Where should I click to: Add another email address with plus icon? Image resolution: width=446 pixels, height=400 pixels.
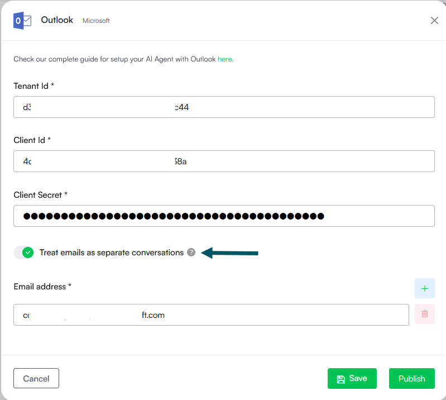pyautogui.click(x=424, y=288)
